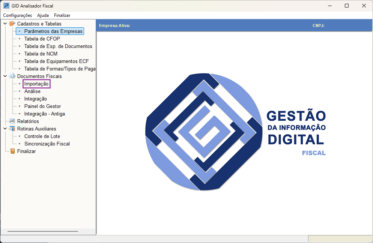
Task: Select Tabela de NCM in the tree
Action: (41, 54)
